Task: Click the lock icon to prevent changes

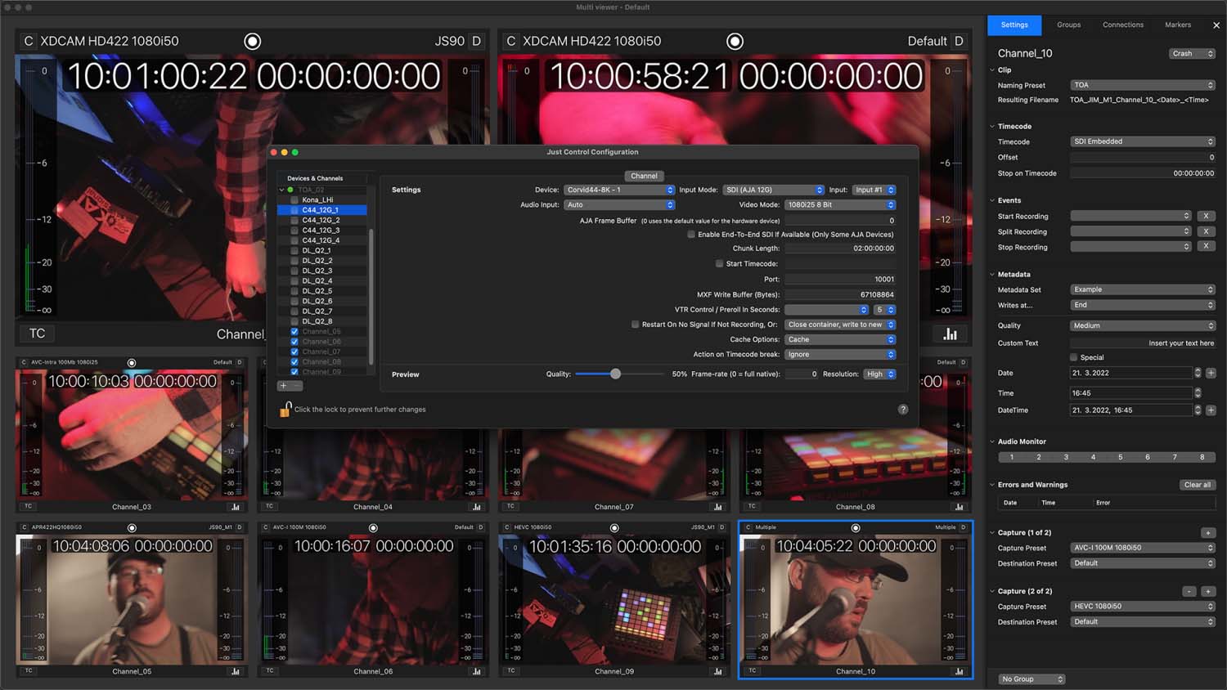Action: [285, 410]
